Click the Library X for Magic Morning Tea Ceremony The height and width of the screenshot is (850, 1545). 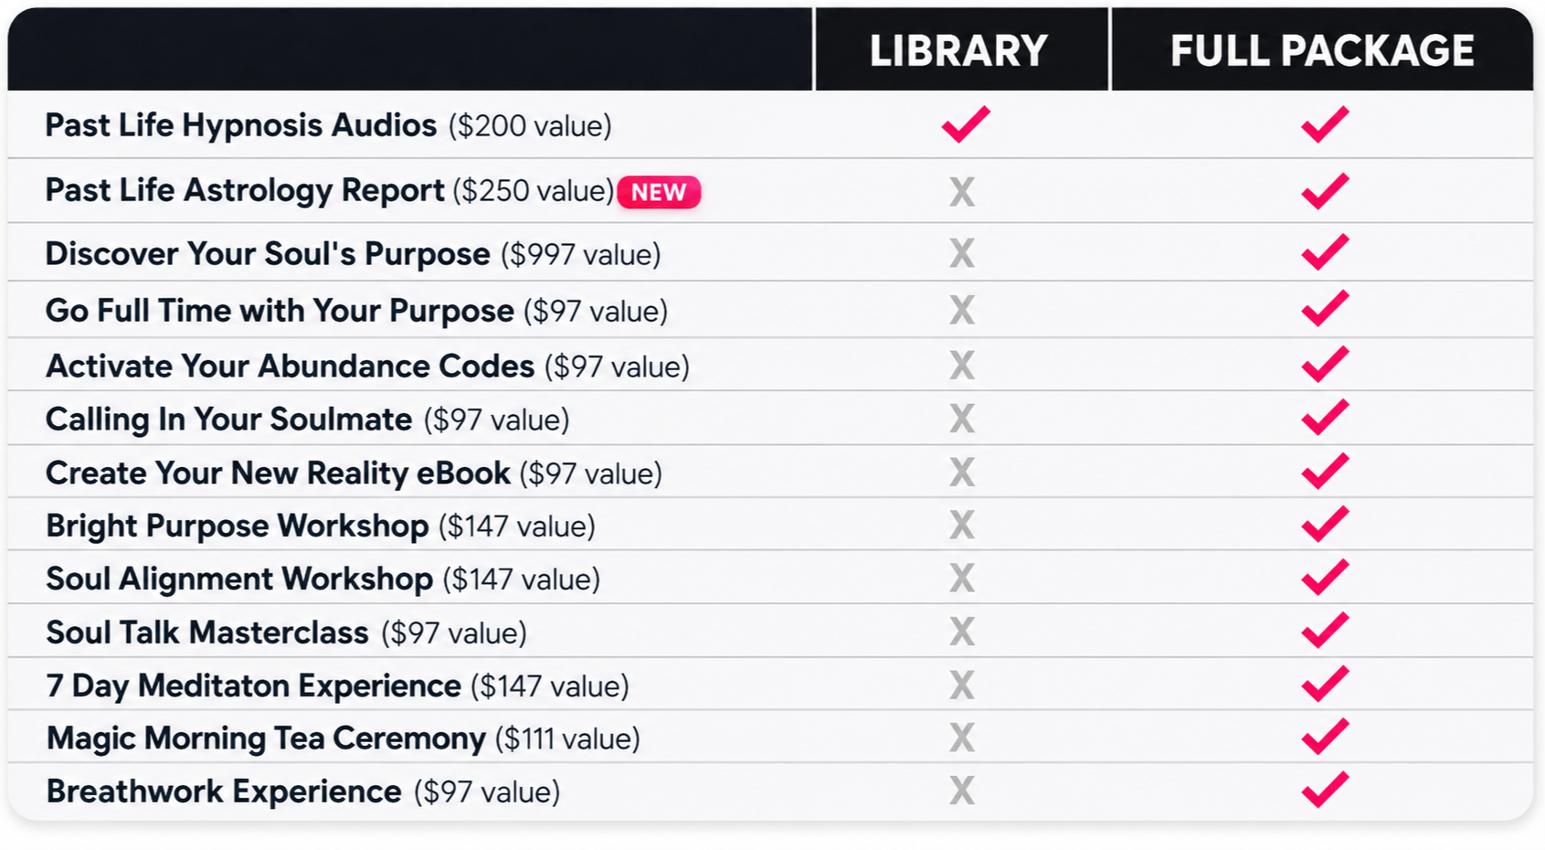pyautogui.click(x=962, y=738)
